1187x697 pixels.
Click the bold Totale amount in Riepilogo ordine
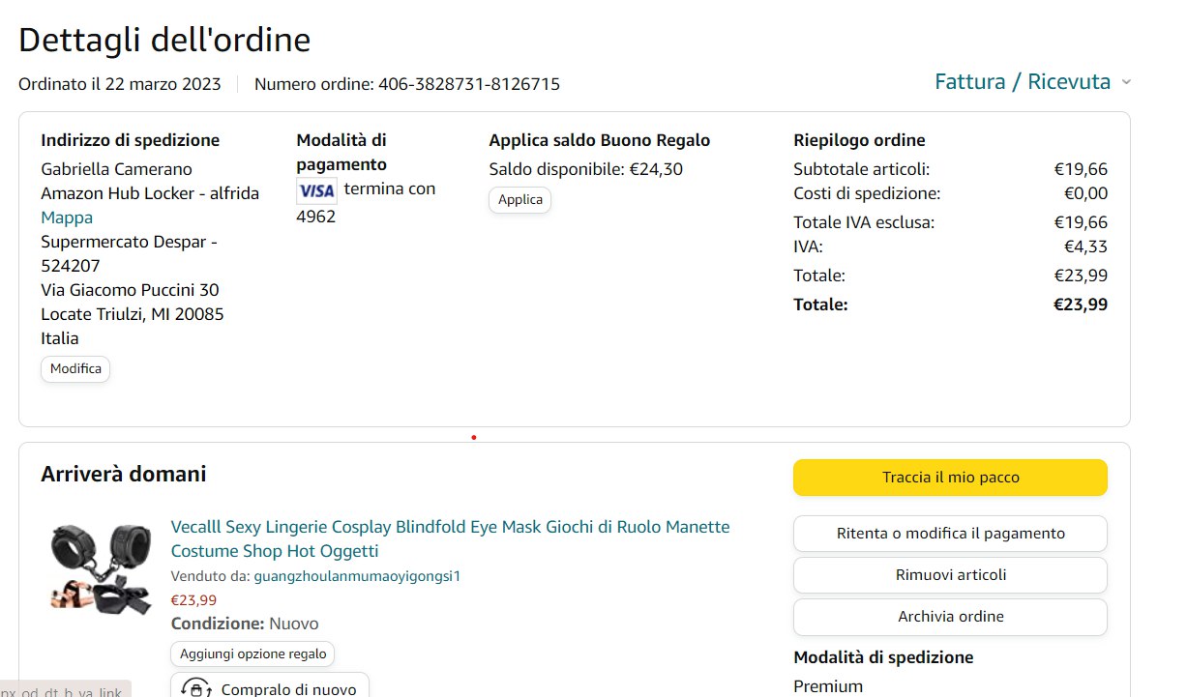1080,305
